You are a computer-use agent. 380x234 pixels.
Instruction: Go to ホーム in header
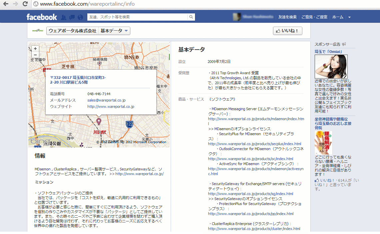pos(338,17)
